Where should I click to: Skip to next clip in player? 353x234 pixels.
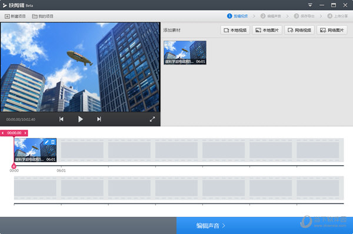(x=99, y=119)
